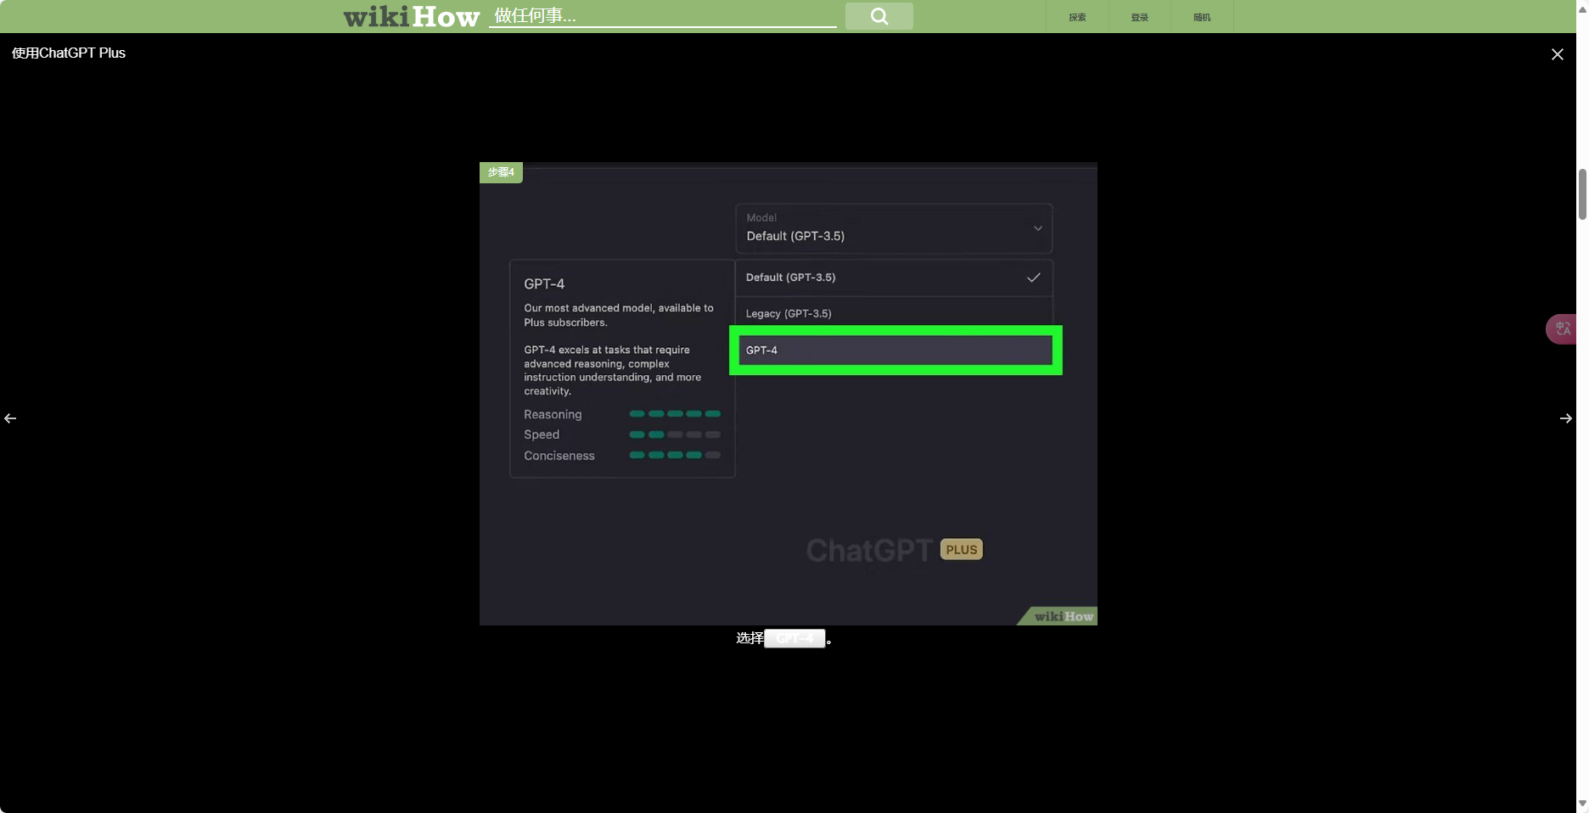Open the 使用ChatGPT Plus article title

click(68, 53)
